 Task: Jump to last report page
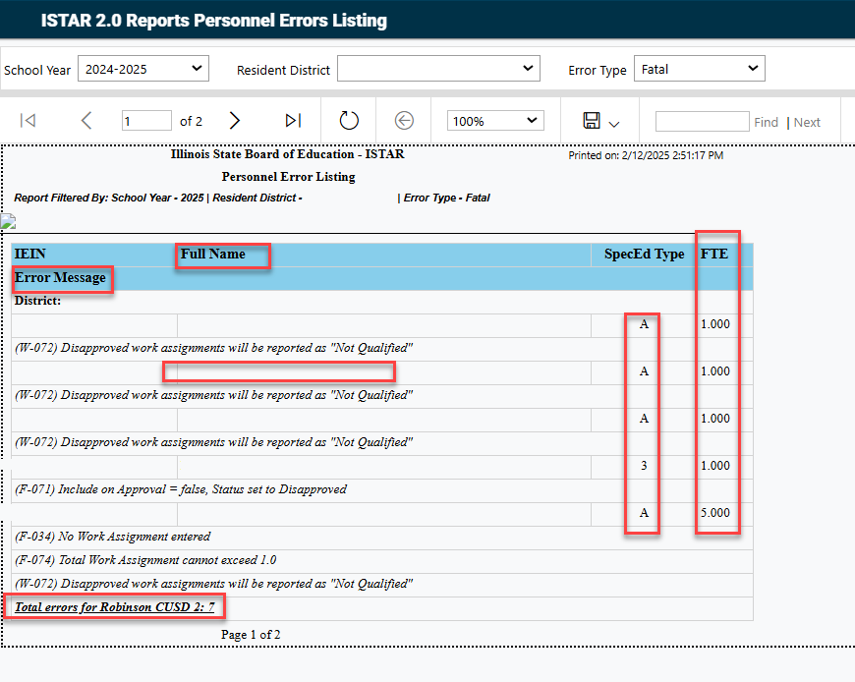point(294,120)
